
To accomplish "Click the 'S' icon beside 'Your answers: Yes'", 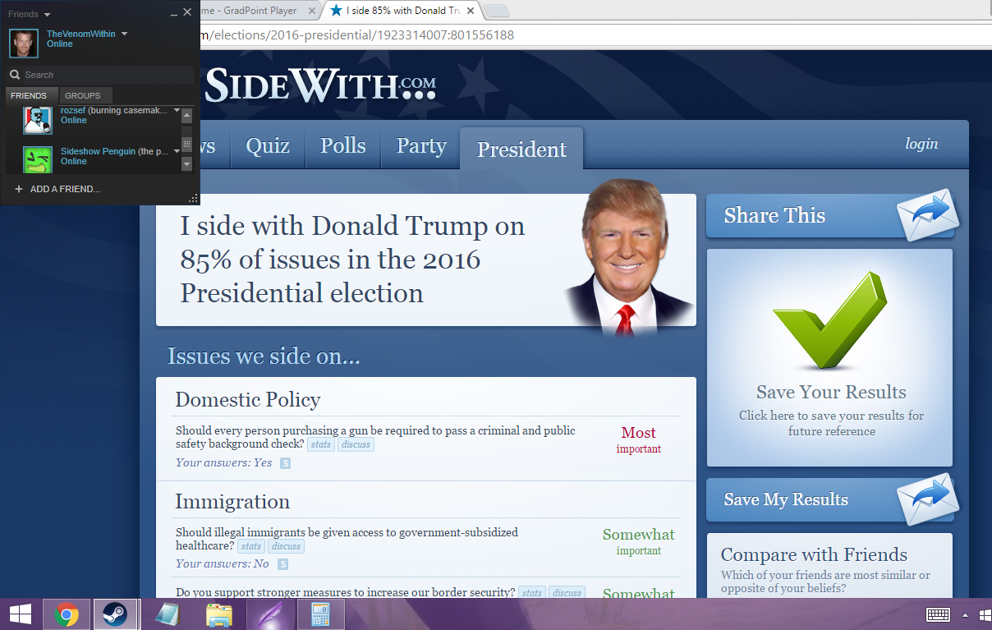I will 285,463.
